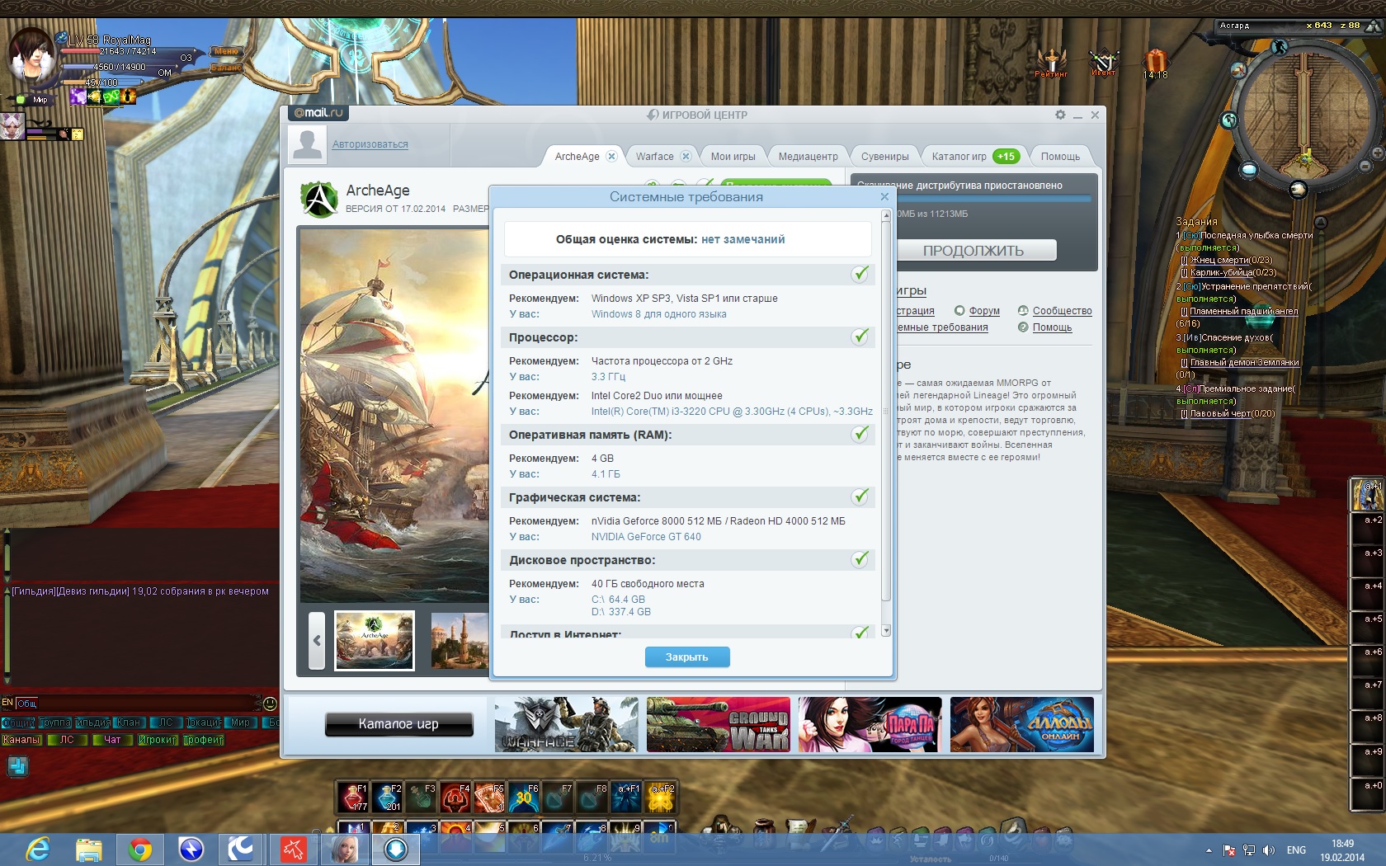Open Game Center settings gear
Screen dimensions: 1386x866
coord(1060,115)
